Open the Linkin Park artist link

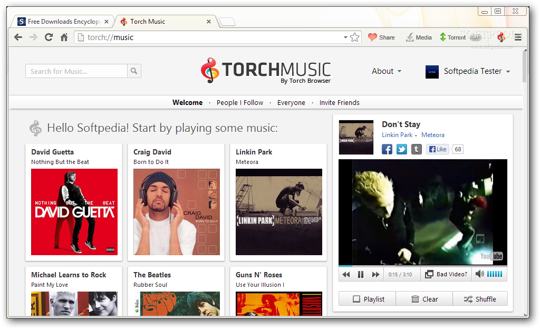pos(397,135)
